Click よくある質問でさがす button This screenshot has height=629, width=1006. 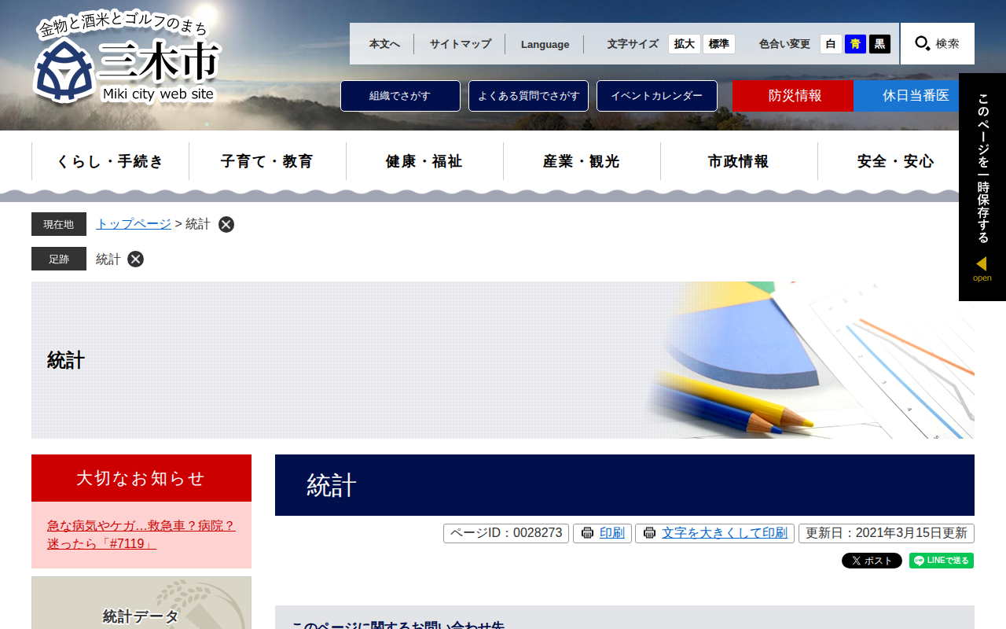[528, 96]
